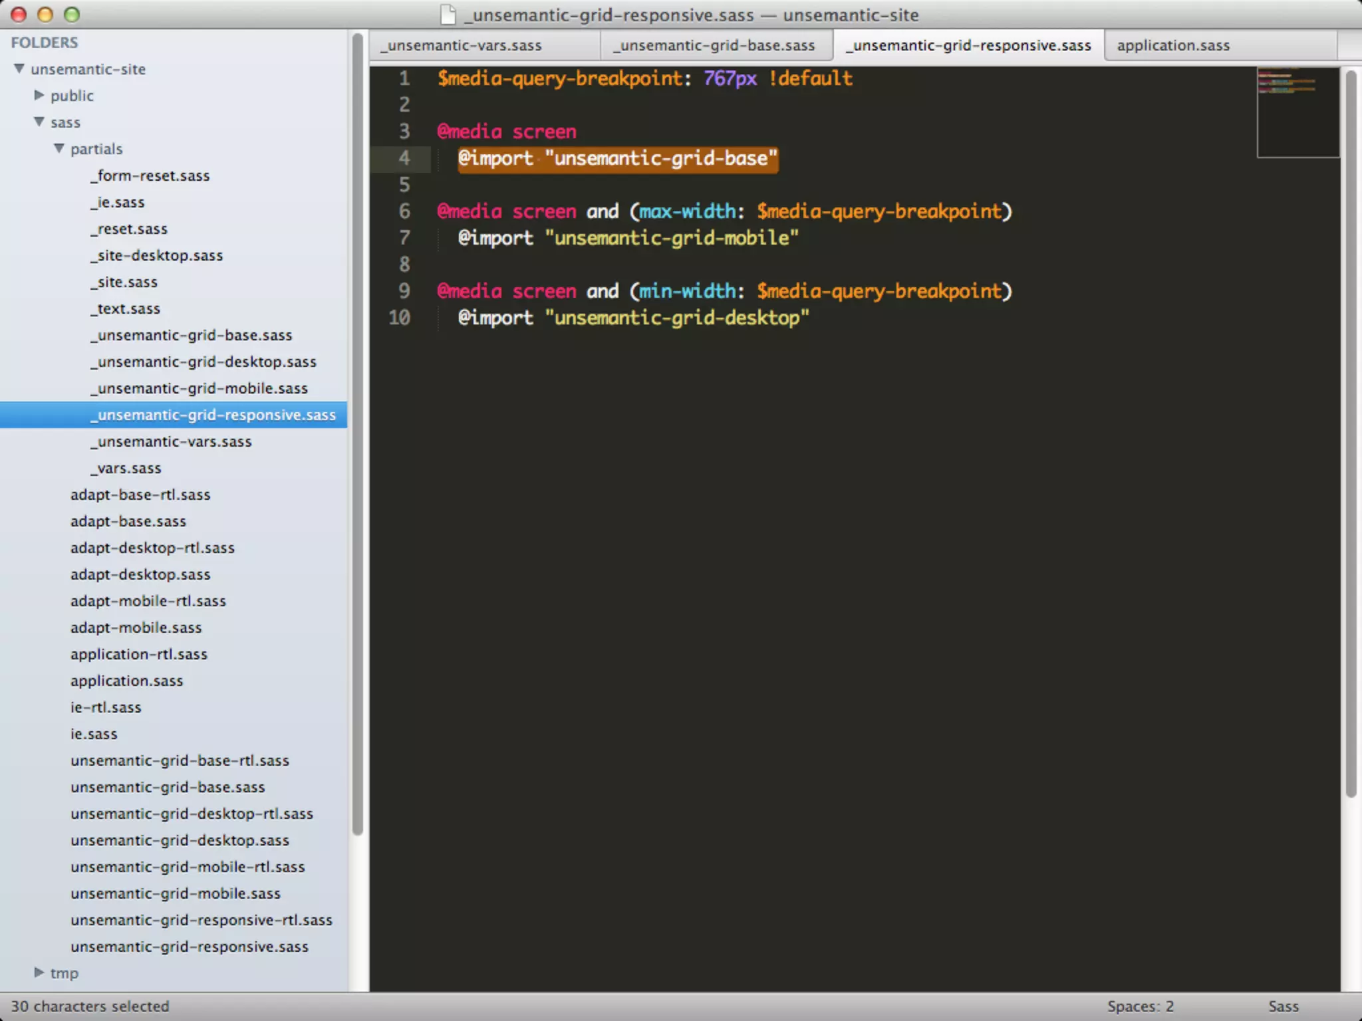Open the application.sass tab

[1173, 45]
